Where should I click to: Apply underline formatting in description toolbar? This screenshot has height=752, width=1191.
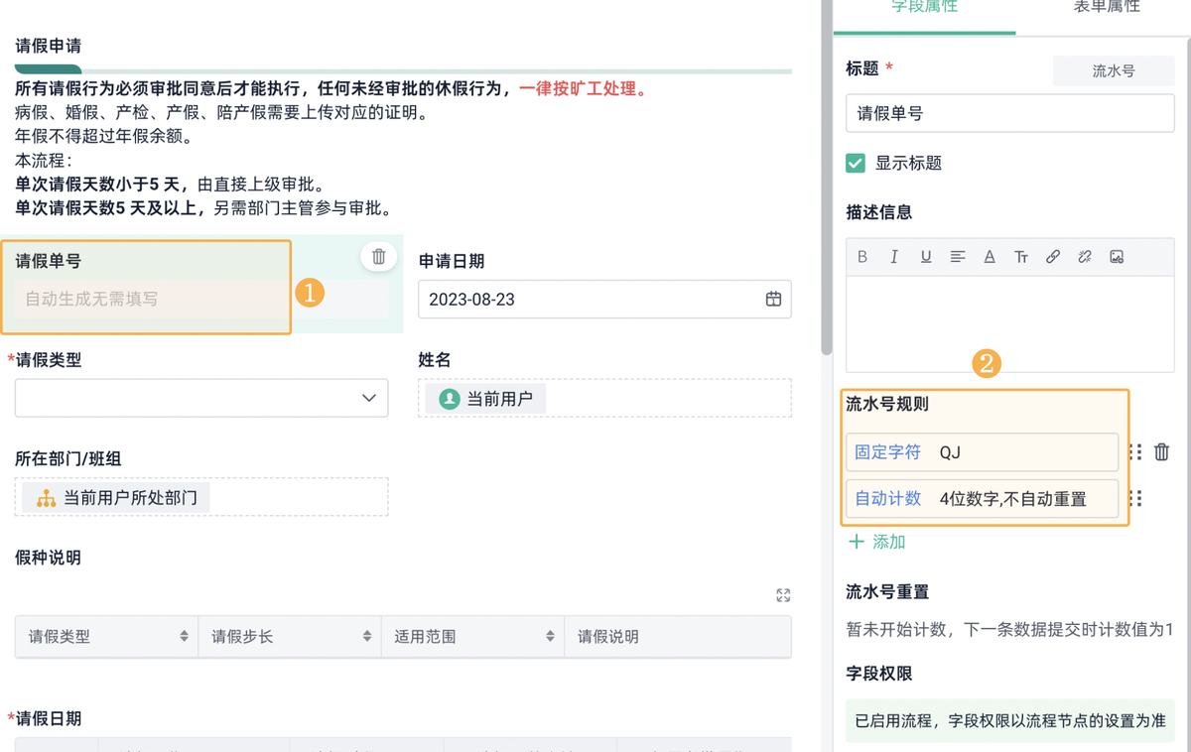(x=926, y=256)
